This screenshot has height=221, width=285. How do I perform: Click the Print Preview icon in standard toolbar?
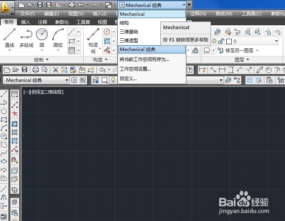[45, 70]
